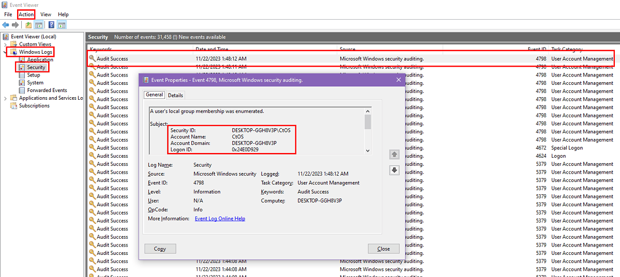Click the Back arrow toolbar icon
620x277 pixels.
pos(5,25)
